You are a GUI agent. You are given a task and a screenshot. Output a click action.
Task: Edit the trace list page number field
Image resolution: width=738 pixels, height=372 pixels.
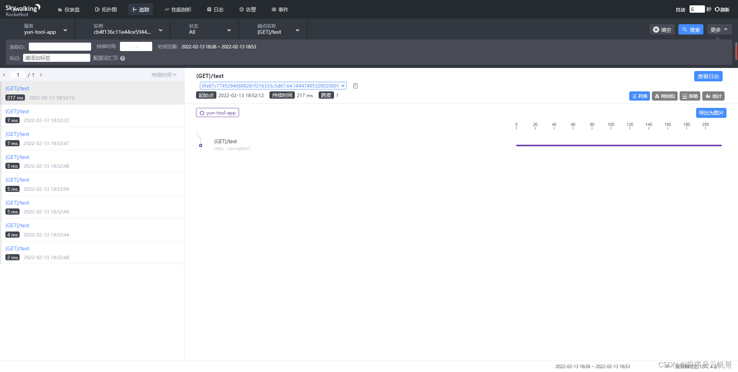(18, 75)
